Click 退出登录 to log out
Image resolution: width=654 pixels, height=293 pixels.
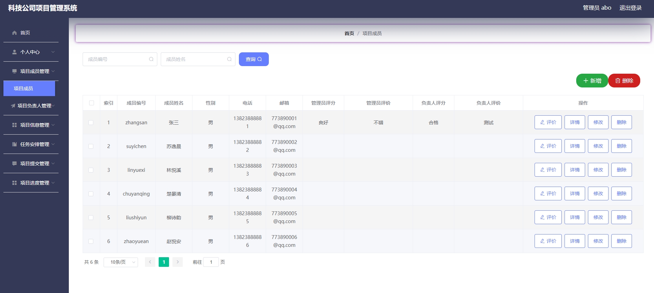pyautogui.click(x=631, y=8)
